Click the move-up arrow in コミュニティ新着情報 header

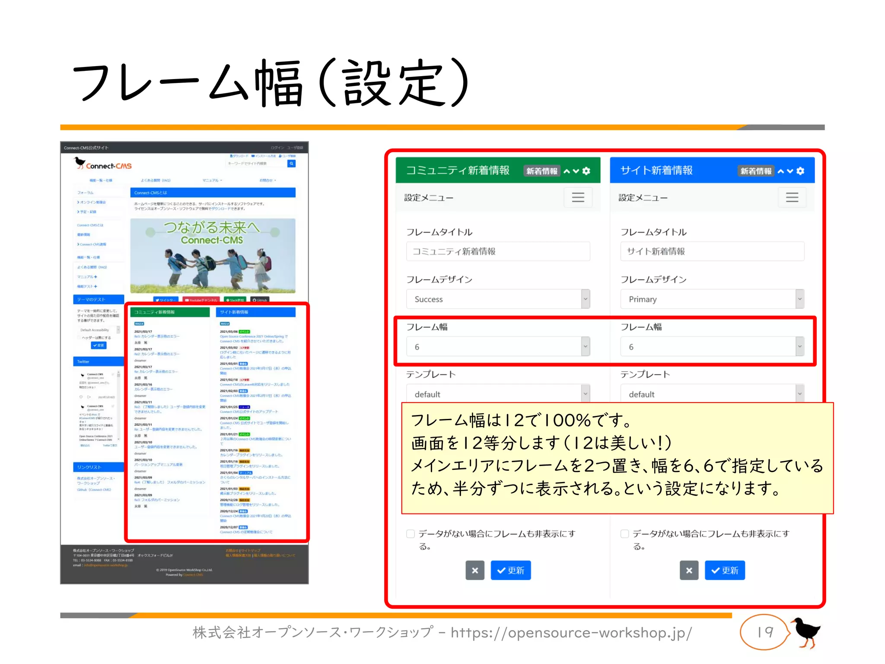click(567, 171)
